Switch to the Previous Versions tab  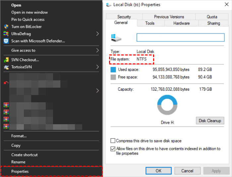169,17
